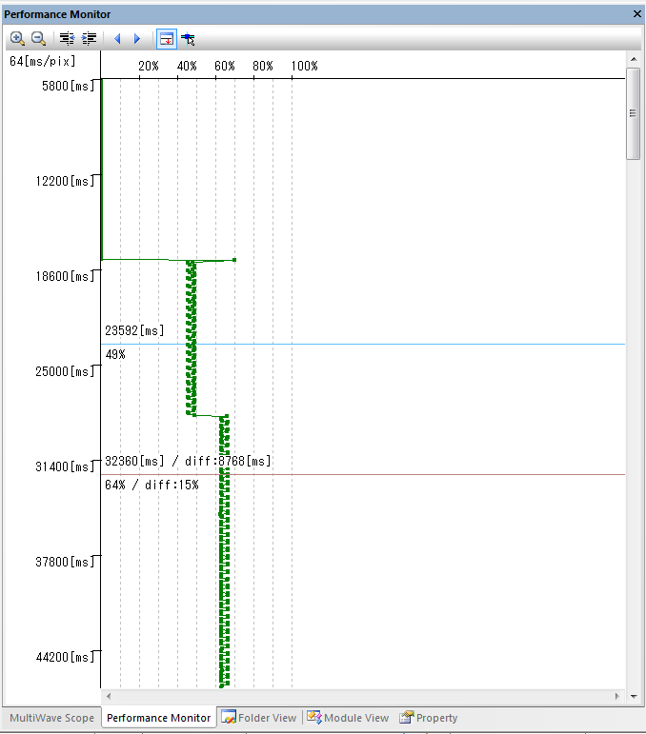Toggle the highlighted auto-scroll window icon
The image size is (646, 734).
pos(166,39)
